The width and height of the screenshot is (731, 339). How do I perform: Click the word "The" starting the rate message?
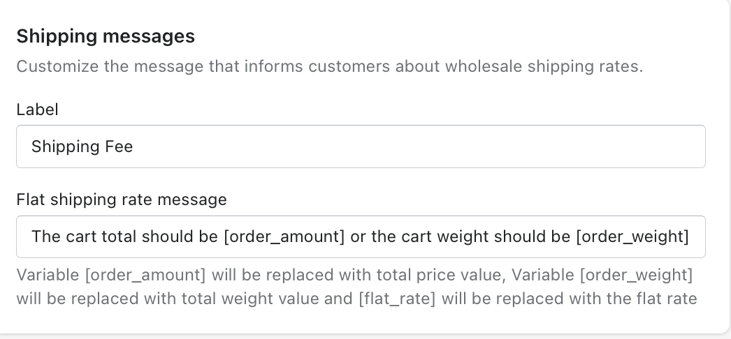click(46, 237)
